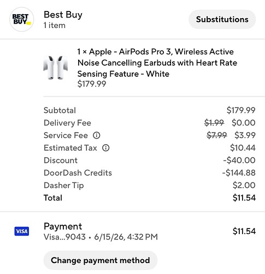Open the AirPods Pro 3 item title
Image resolution: width=265 pixels, height=274 pixels.
(x=157, y=62)
